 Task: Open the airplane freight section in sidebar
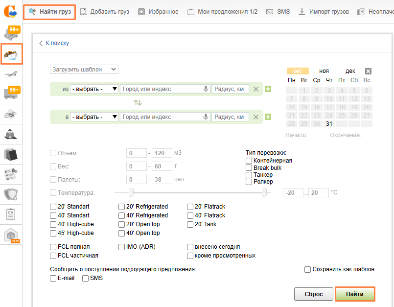click(x=11, y=73)
